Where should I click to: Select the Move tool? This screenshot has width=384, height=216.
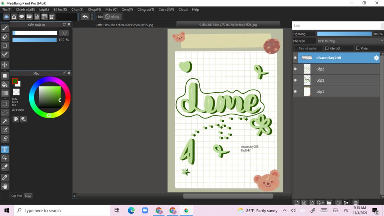tap(4, 65)
